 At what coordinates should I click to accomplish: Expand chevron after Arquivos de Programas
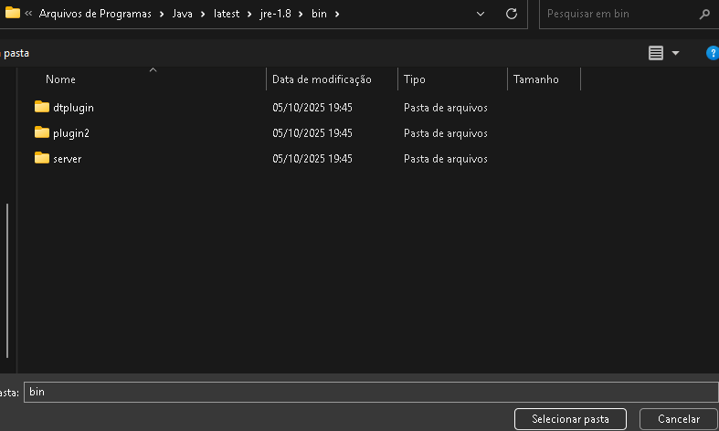tap(162, 15)
